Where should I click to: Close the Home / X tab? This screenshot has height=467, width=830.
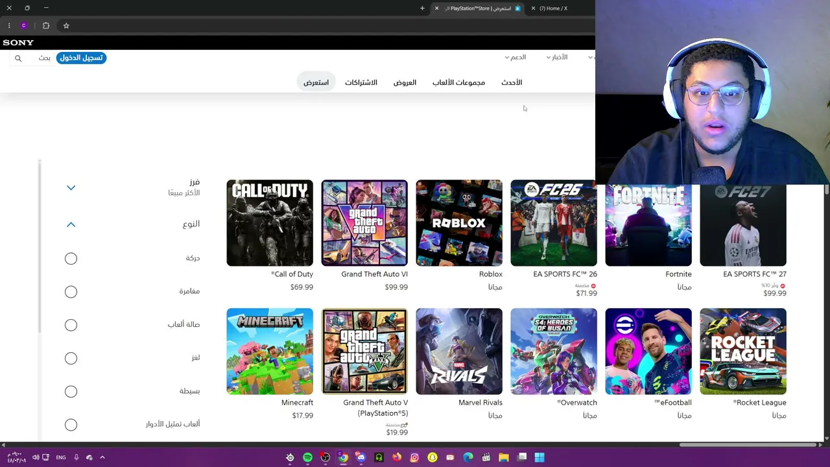pyautogui.click(x=533, y=8)
